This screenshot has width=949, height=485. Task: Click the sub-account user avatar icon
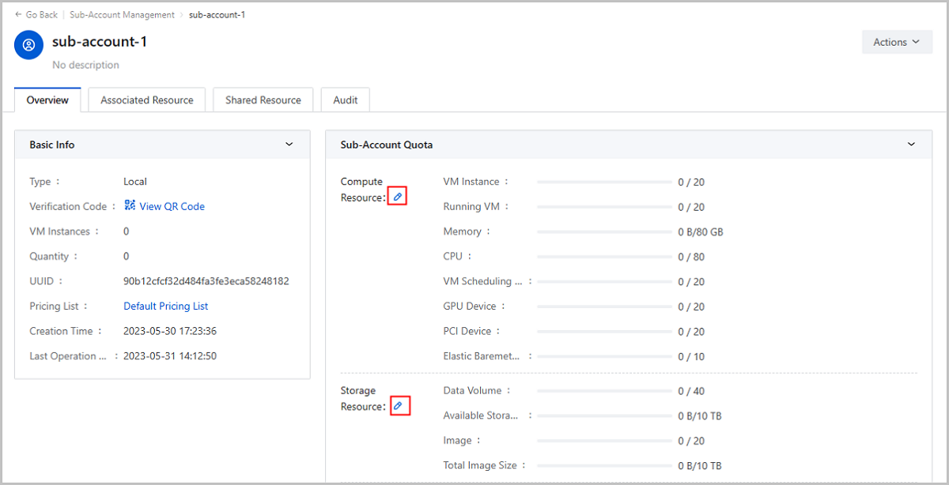tap(29, 45)
